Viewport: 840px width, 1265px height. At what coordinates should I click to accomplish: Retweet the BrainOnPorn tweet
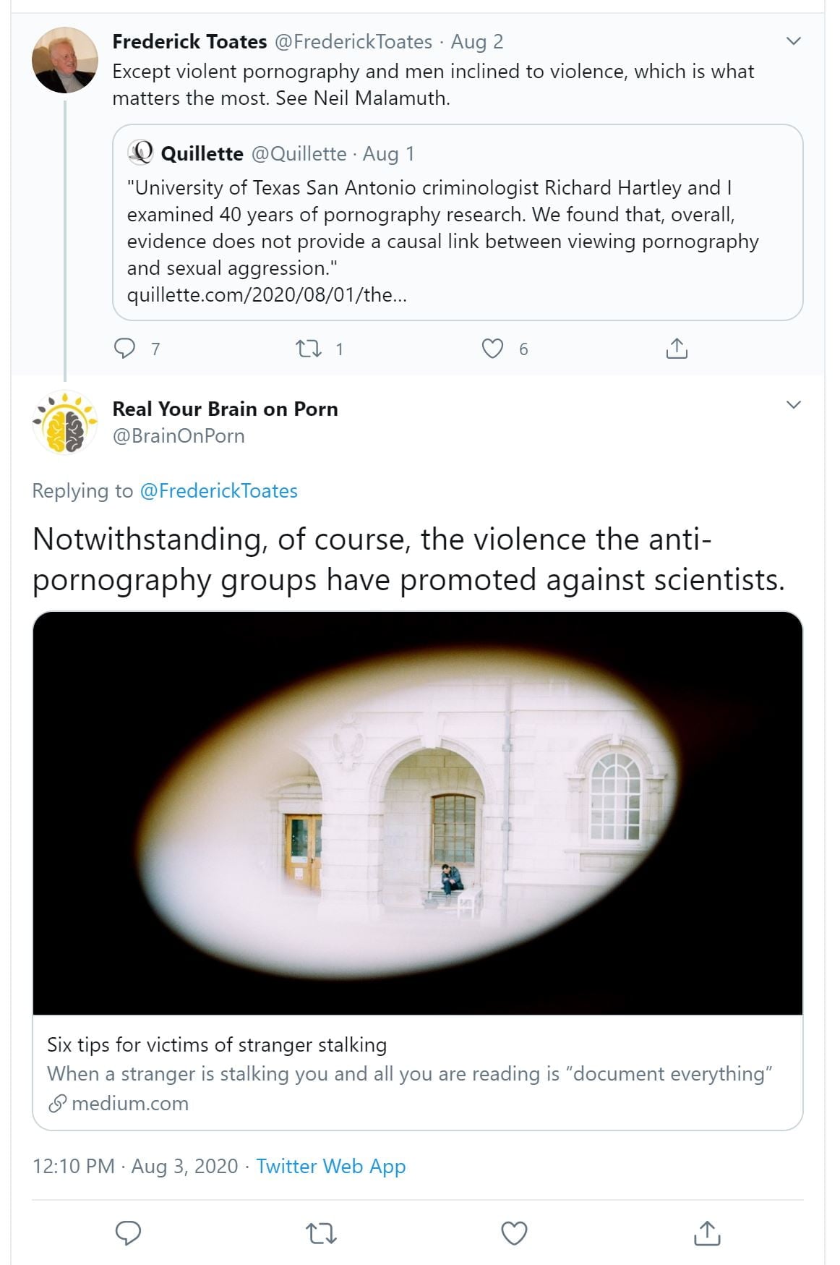coord(321,1232)
